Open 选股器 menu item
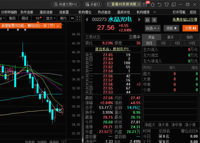 click(64, 12)
